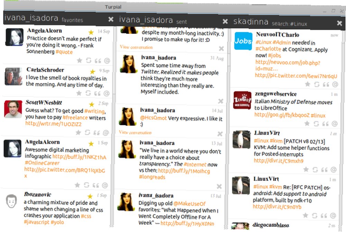Open the http://buff.ly/1MoIhcg link

pos(184,171)
